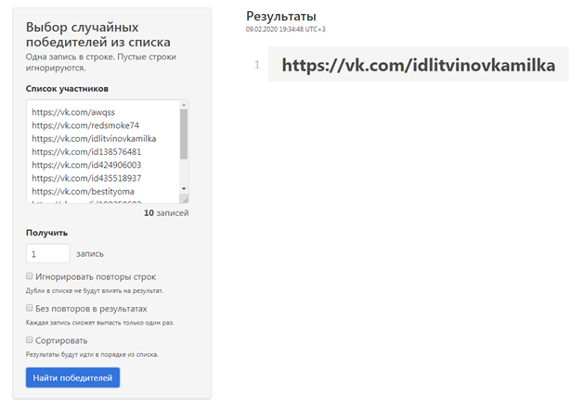This screenshot has width=583, height=408.
Task: Click the participants list scrollbar up arrow
Action: point(184,105)
